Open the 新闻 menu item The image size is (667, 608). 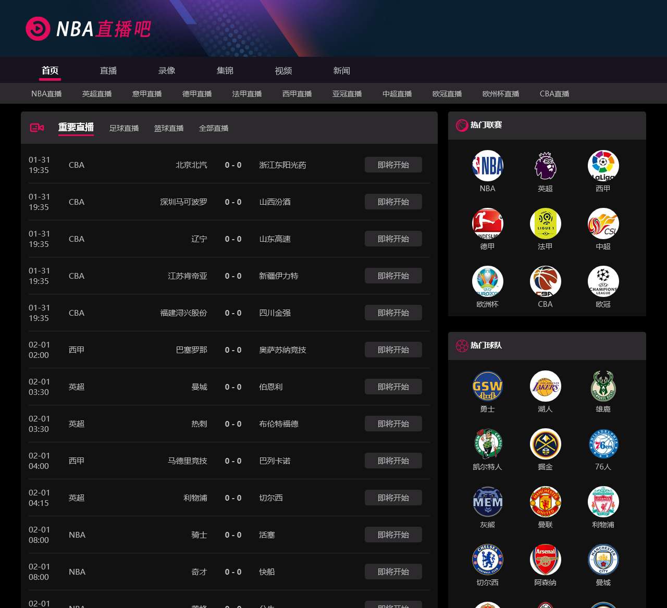pyautogui.click(x=341, y=70)
